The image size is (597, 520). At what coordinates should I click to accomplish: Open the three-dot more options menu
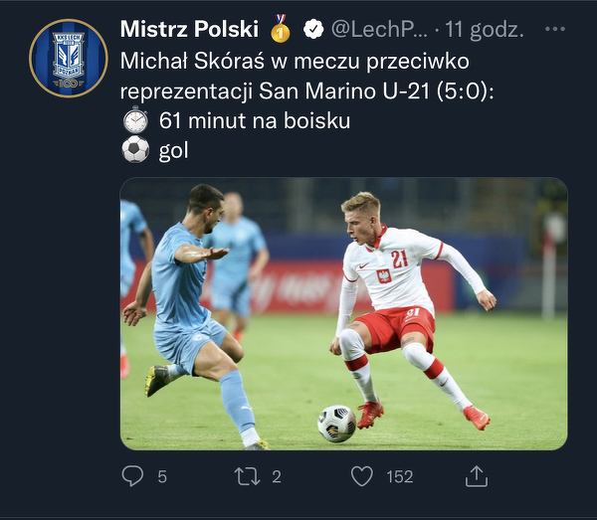pyautogui.click(x=554, y=30)
